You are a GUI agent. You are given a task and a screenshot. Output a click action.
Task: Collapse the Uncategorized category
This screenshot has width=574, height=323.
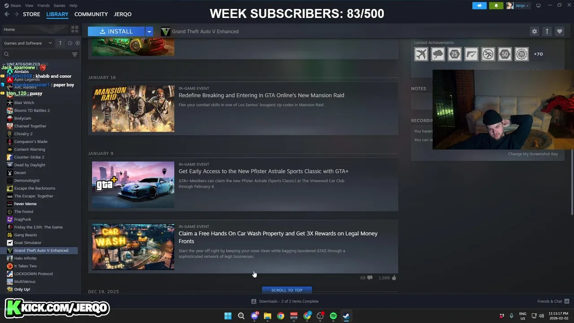pyautogui.click(x=23, y=64)
